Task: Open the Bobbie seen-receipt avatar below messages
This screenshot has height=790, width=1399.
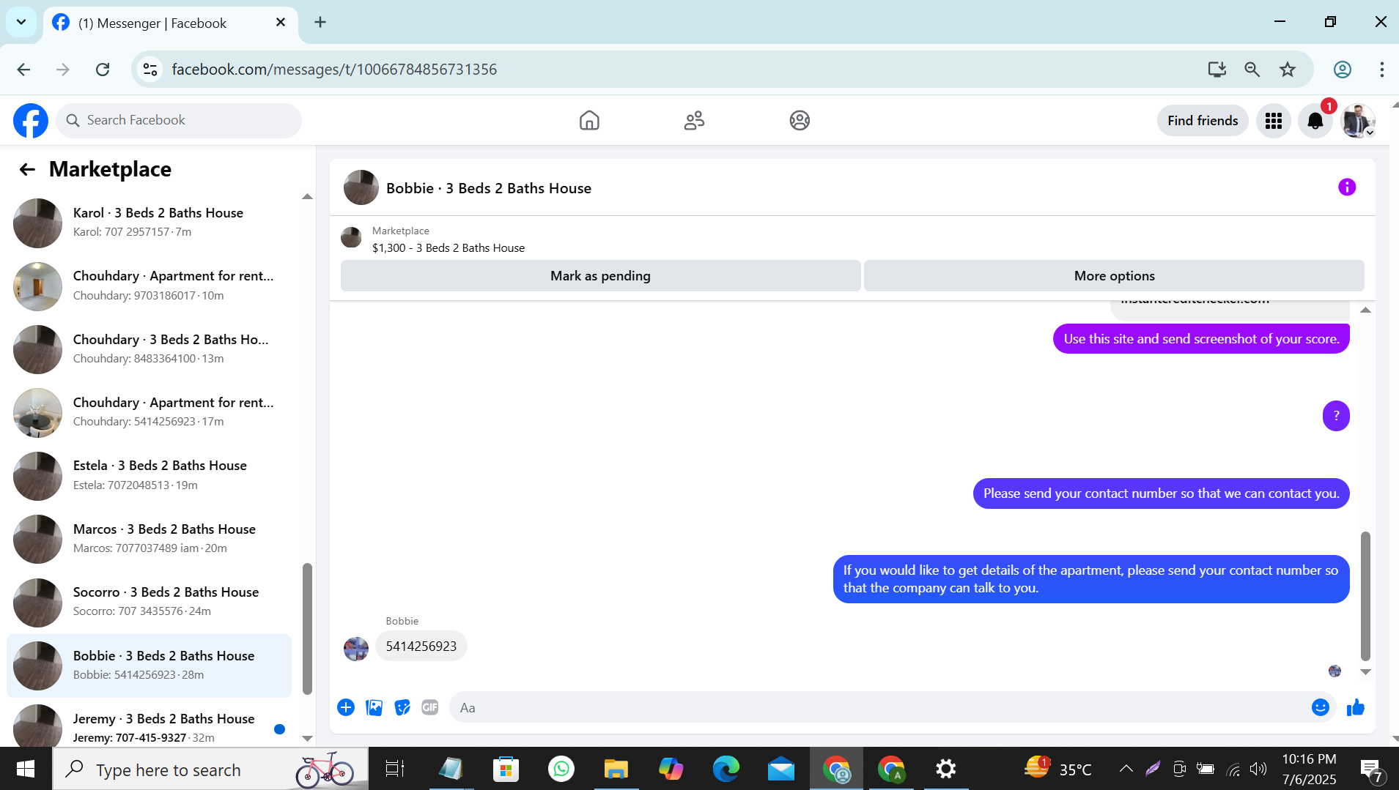Action: tap(1335, 671)
